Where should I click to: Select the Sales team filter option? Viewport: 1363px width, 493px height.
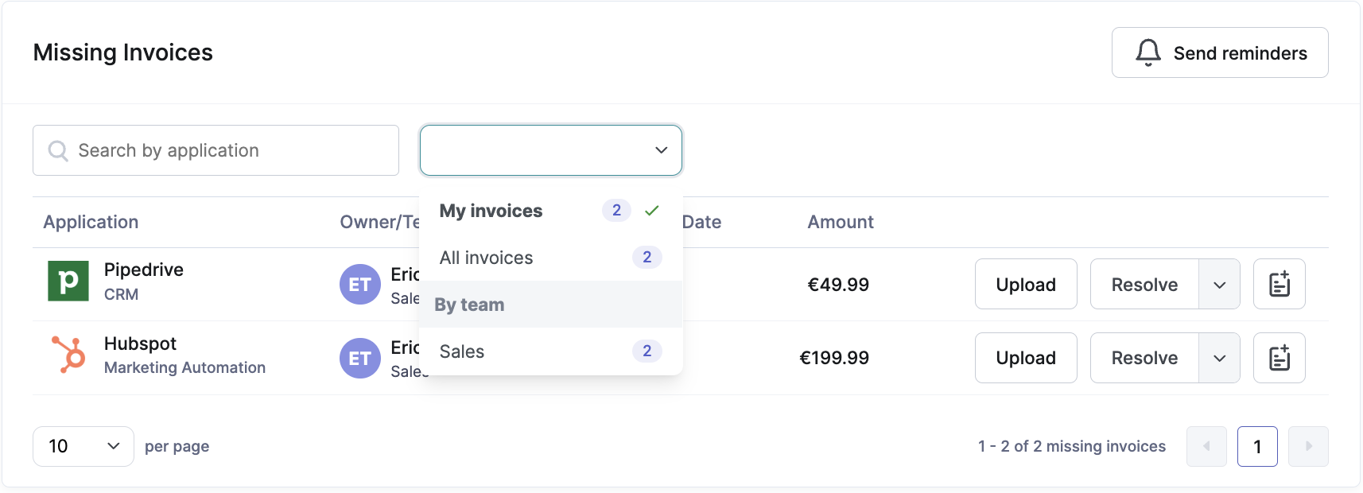pos(462,351)
